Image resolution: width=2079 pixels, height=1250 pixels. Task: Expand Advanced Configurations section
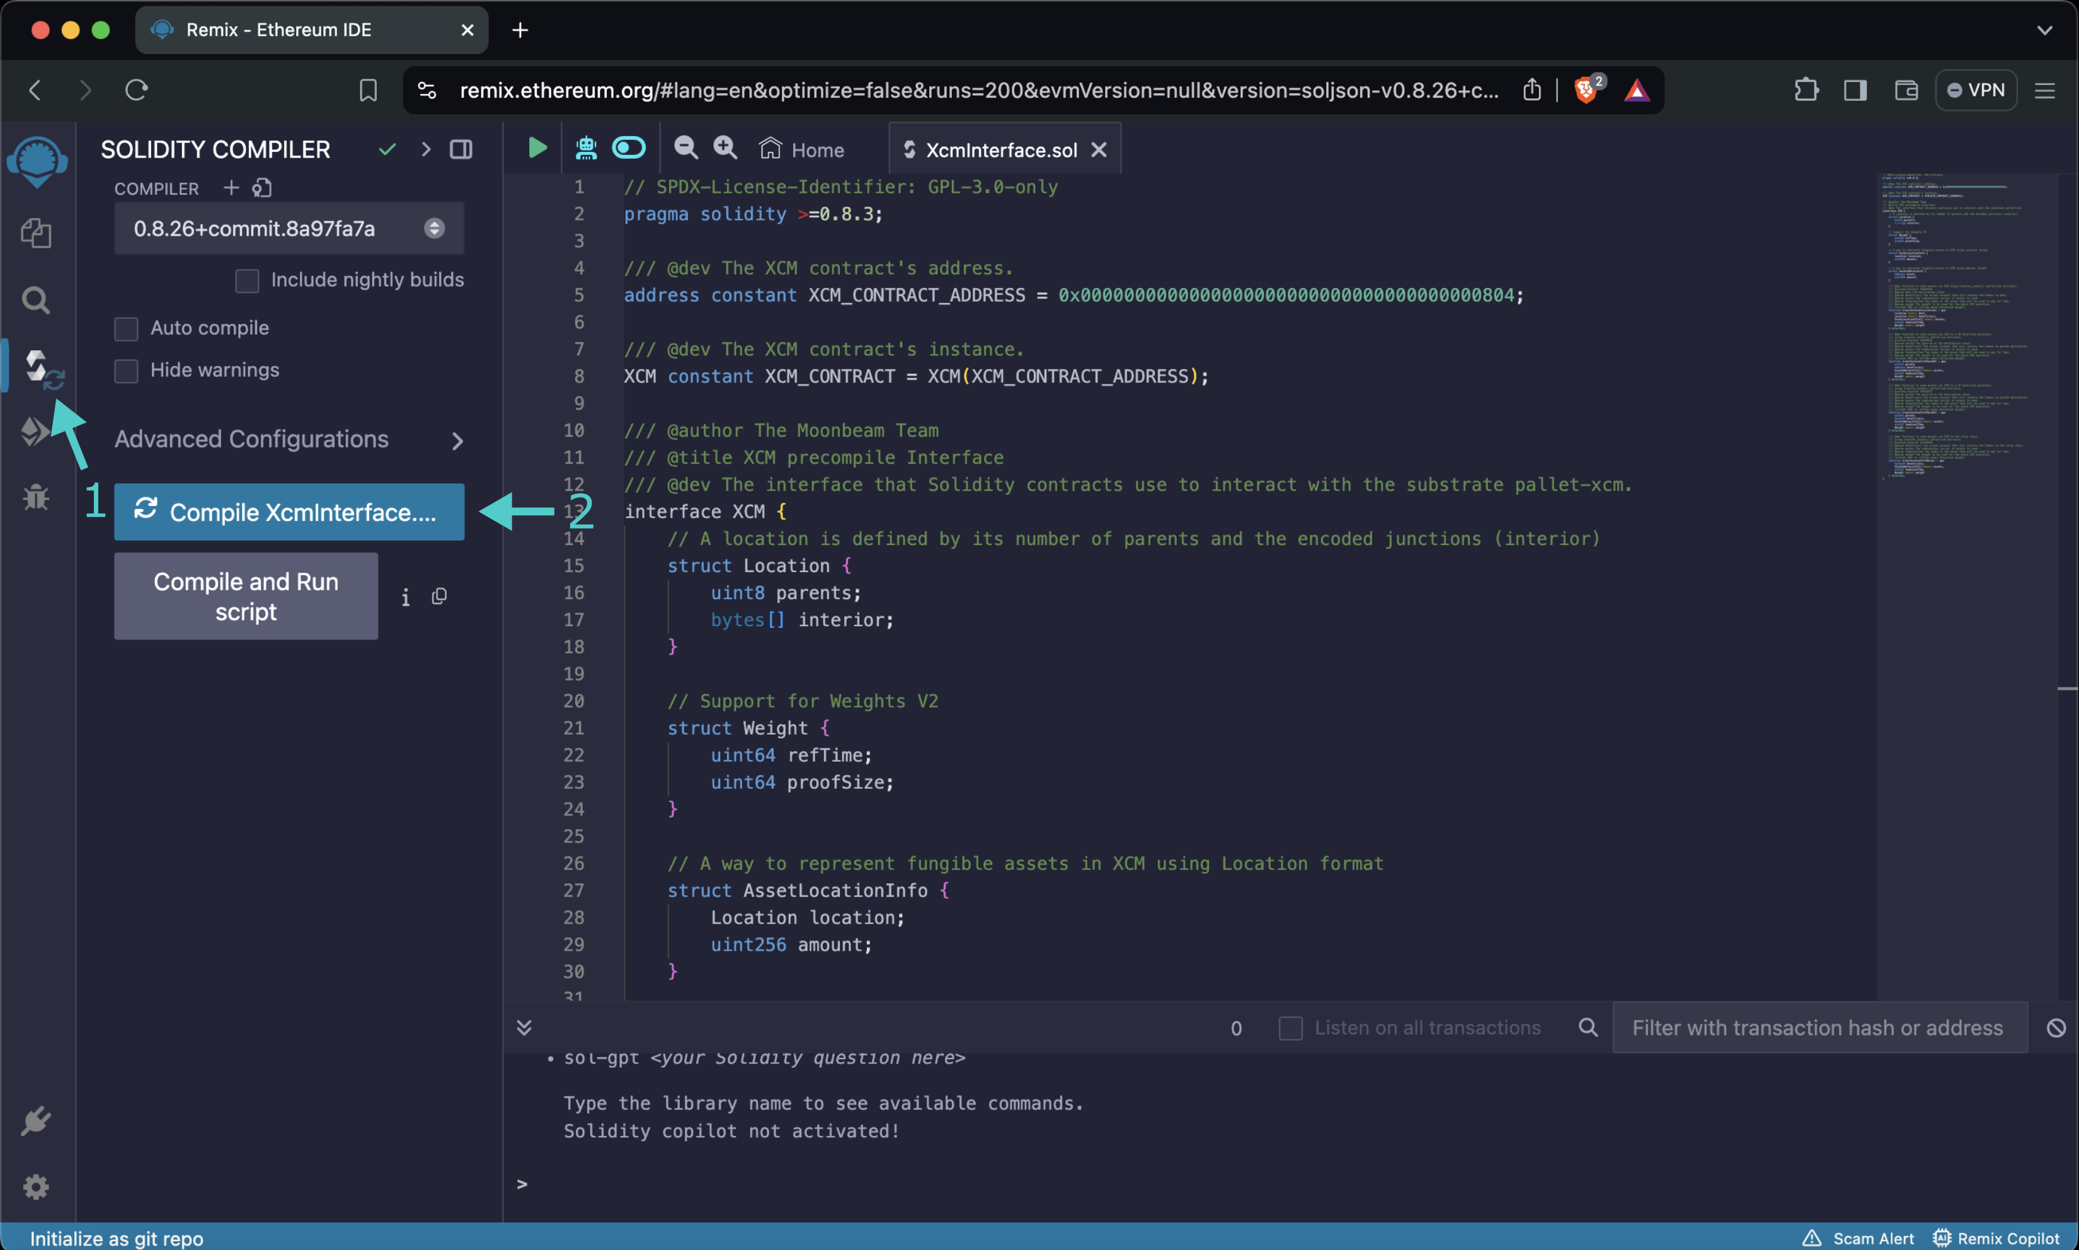click(x=289, y=440)
